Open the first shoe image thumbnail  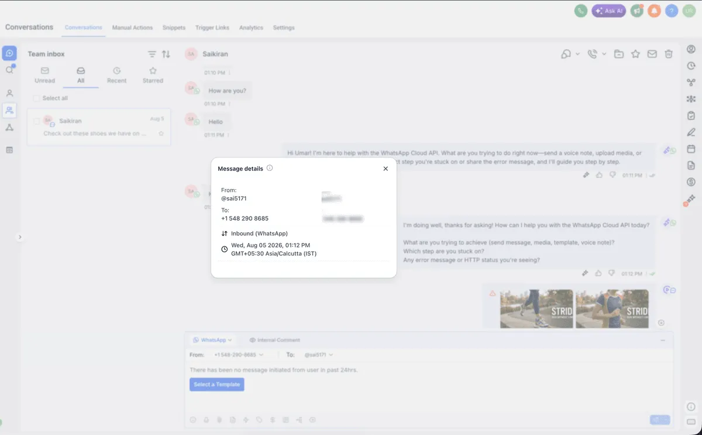(536, 309)
